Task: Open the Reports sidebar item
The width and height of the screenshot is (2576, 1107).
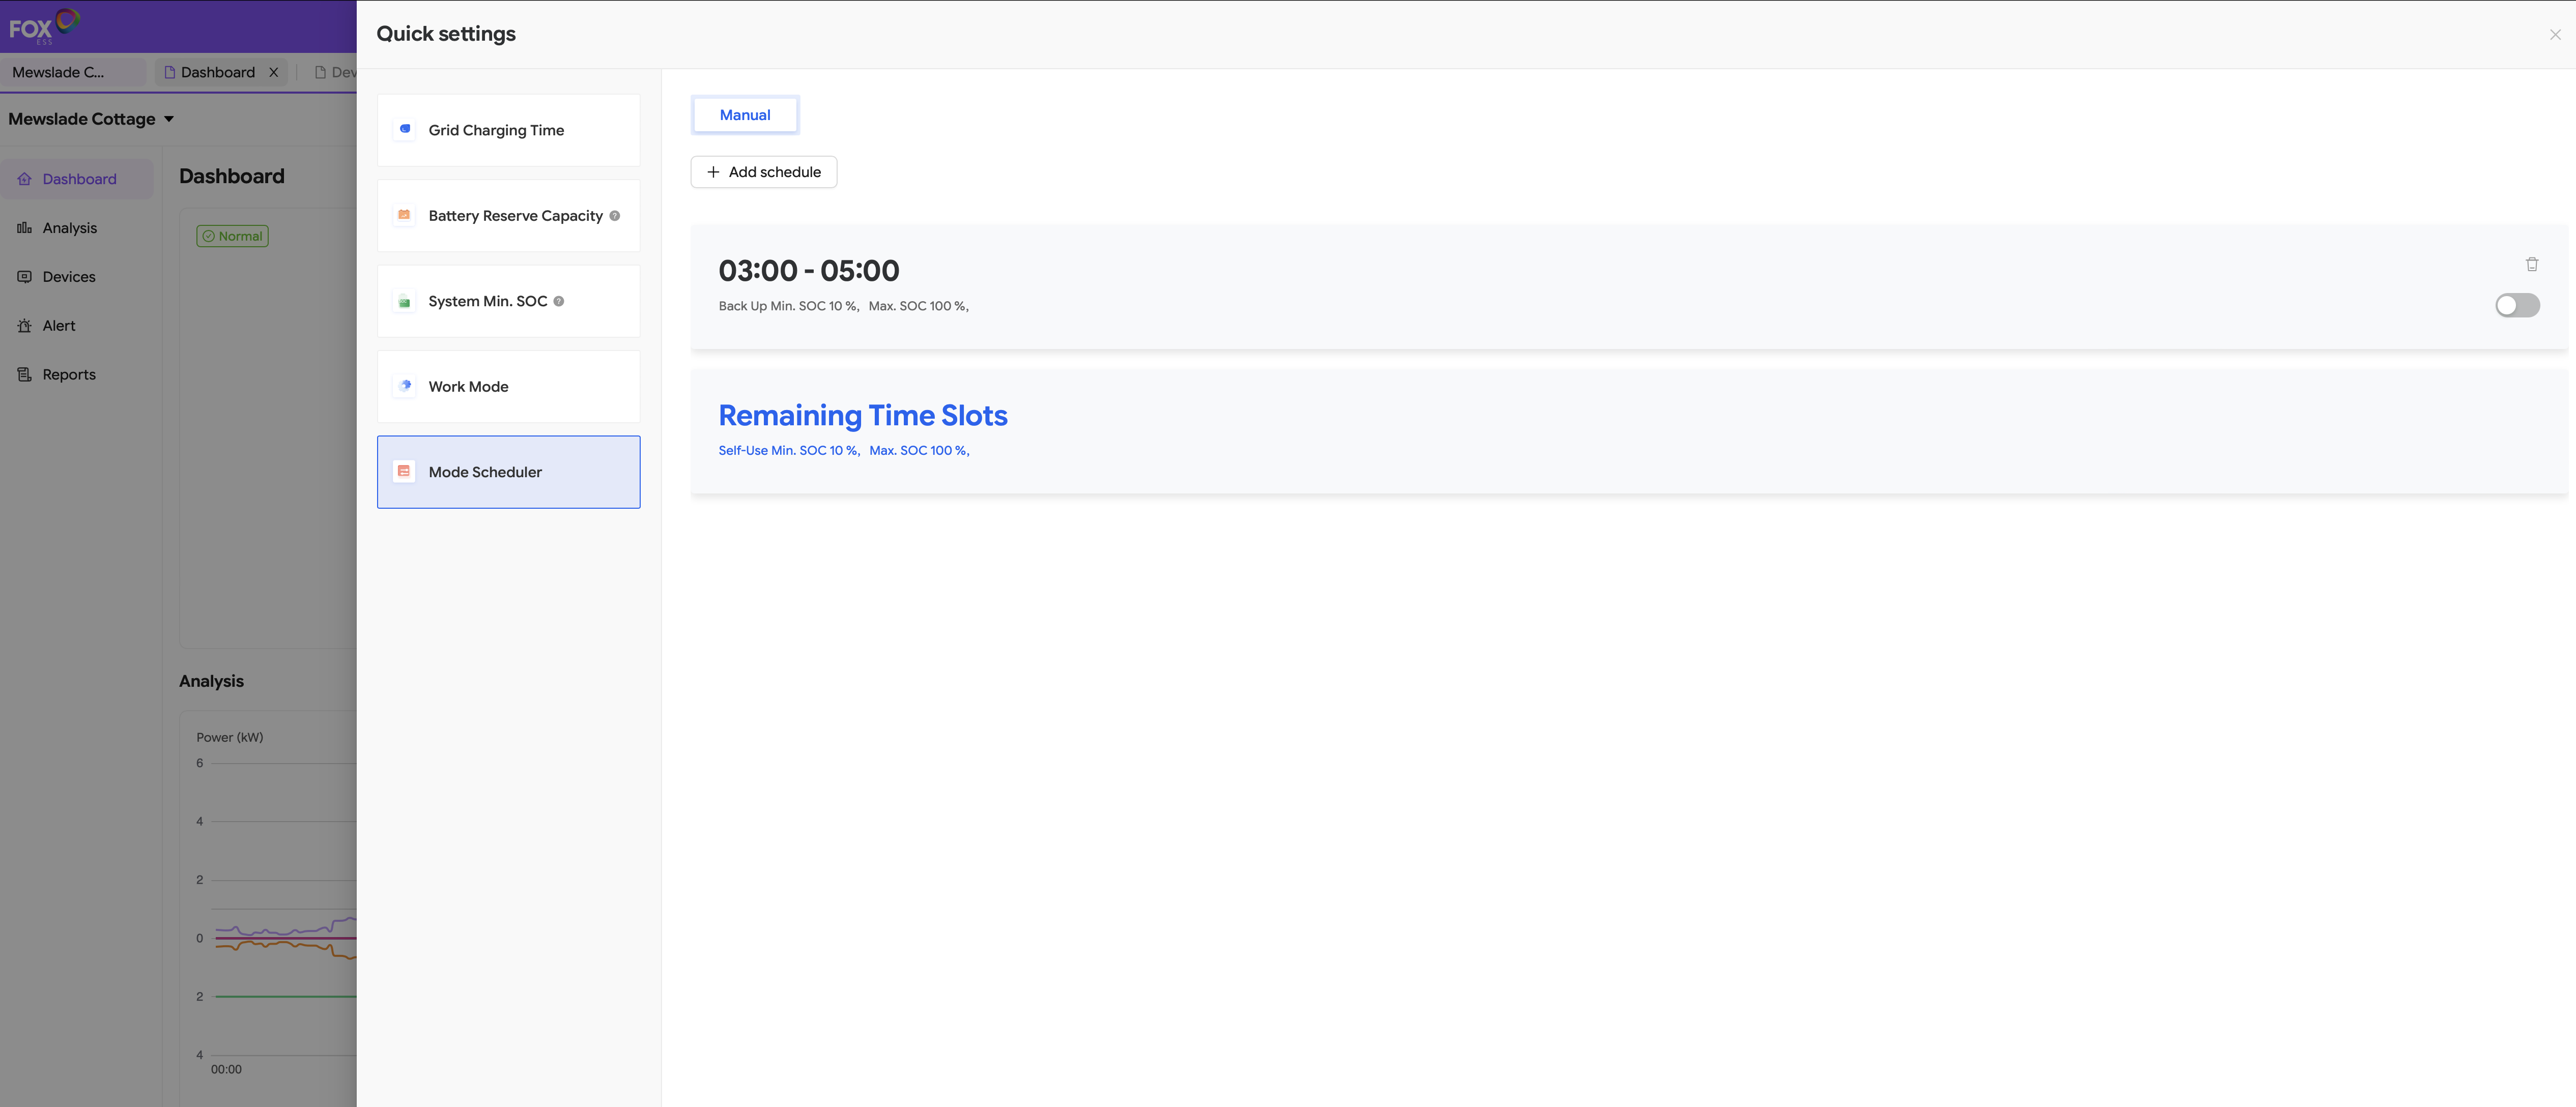Action: [69, 374]
